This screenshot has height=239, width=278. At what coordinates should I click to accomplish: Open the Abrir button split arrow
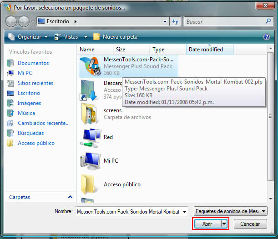[224, 224]
